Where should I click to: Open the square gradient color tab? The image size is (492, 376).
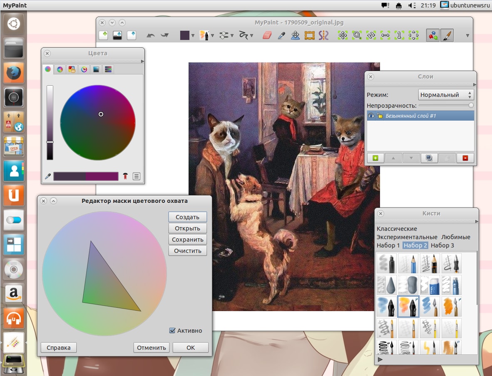click(x=96, y=69)
